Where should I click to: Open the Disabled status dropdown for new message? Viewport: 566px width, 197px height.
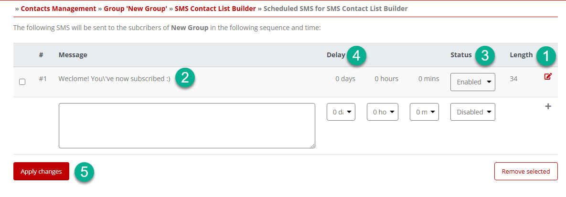coord(472,112)
